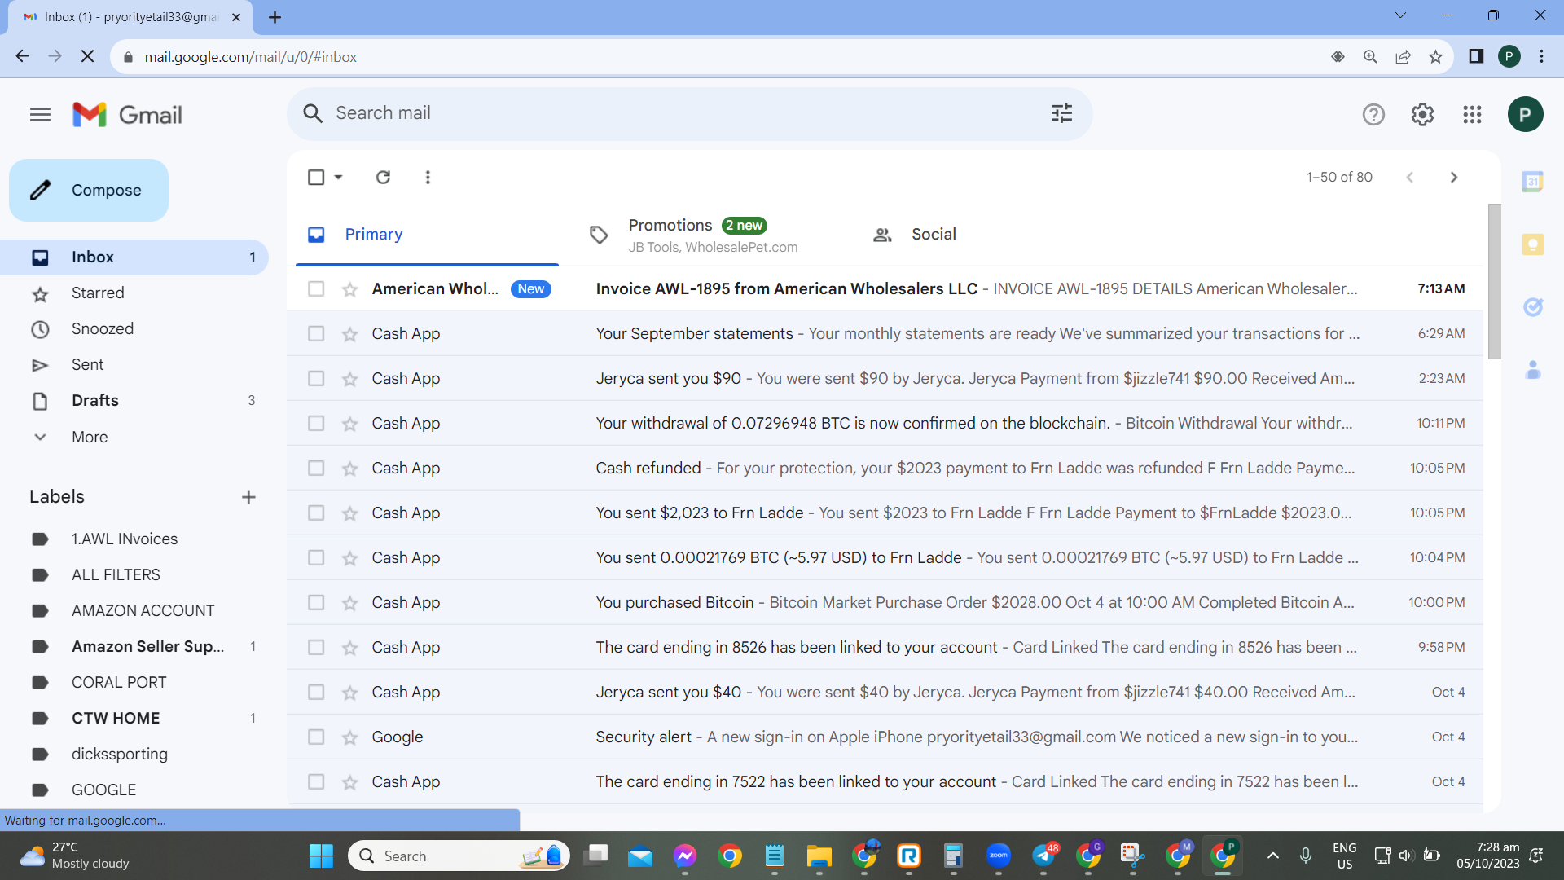Click the Gmail logo

coord(127,115)
